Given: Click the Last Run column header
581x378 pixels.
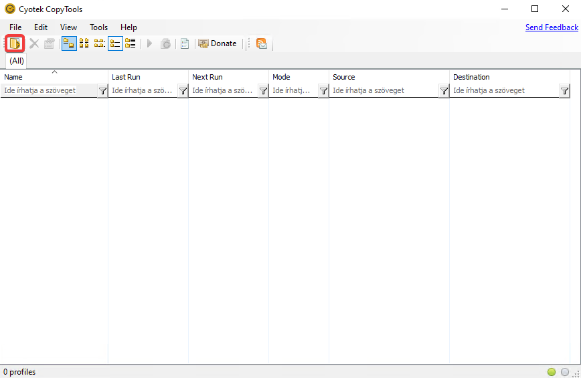Looking at the screenshot, I should (147, 77).
